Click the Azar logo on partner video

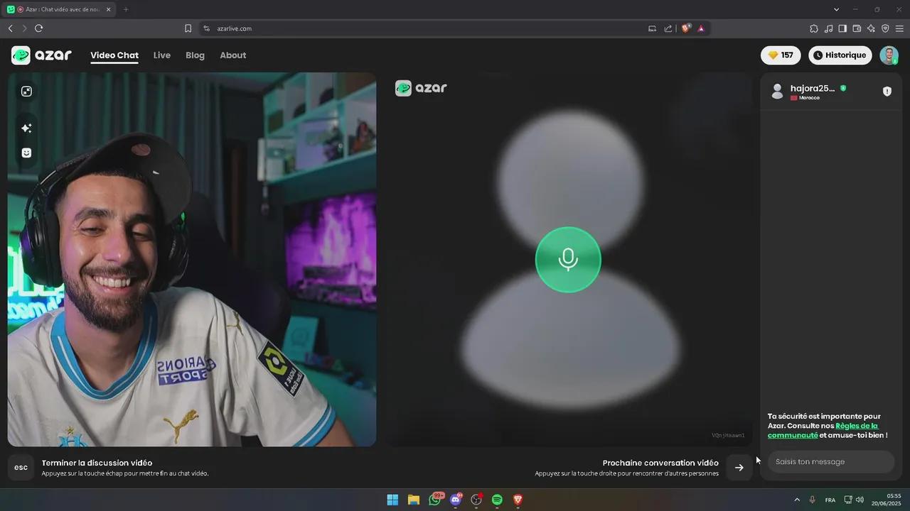click(421, 88)
